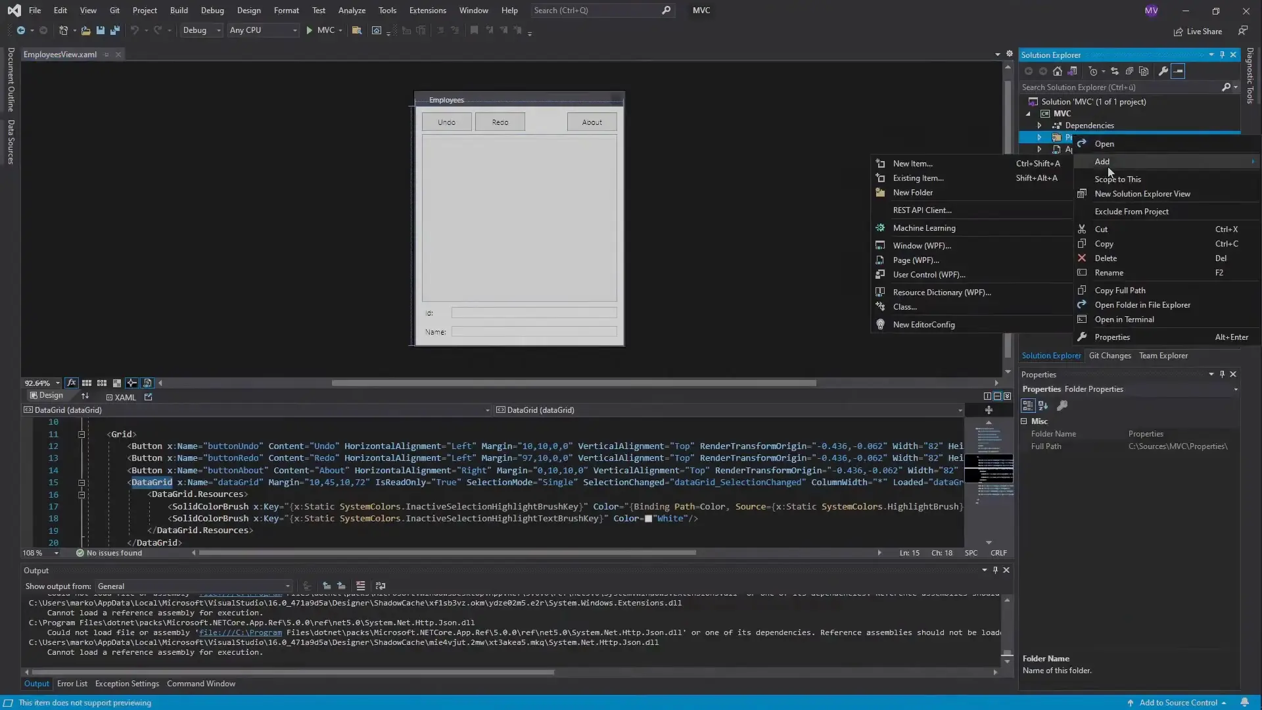Collapse the Misc section in Properties
Image resolution: width=1262 pixels, height=710 pixels.
(1024, 421)
